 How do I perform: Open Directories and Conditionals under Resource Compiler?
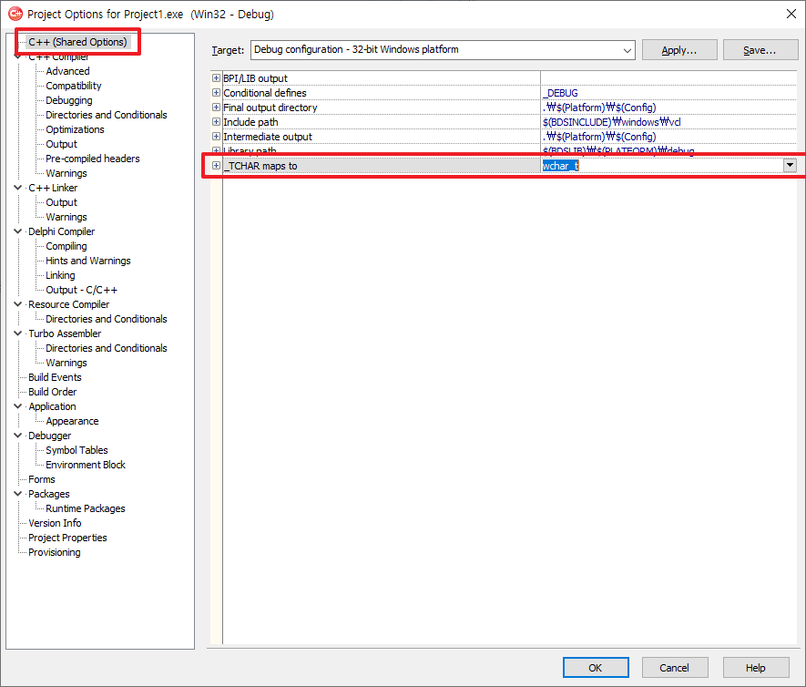(x=107, y=319)
